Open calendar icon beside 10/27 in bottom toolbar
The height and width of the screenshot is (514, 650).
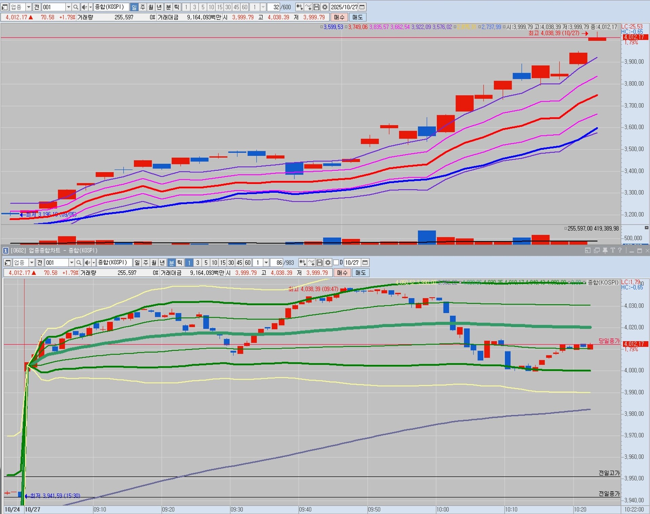tap(365, 263)
